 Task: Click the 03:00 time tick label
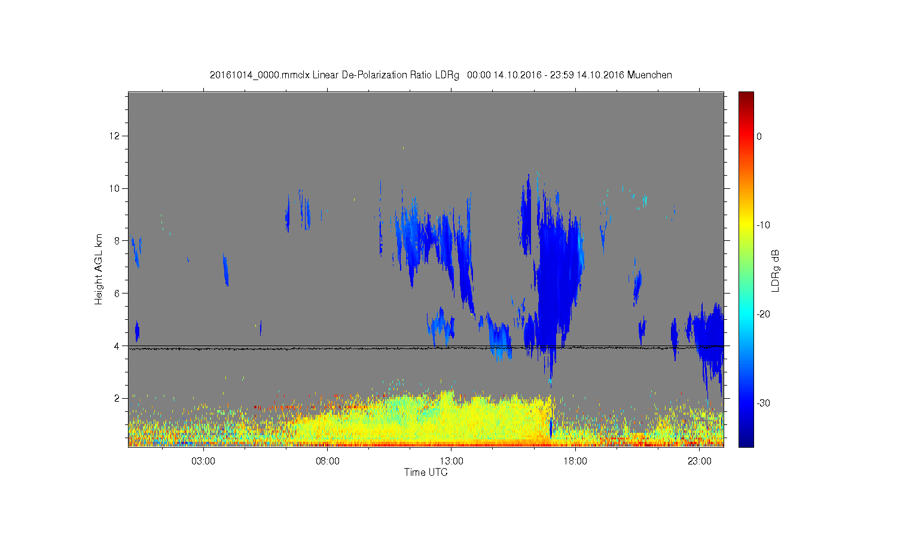point(203,461)
